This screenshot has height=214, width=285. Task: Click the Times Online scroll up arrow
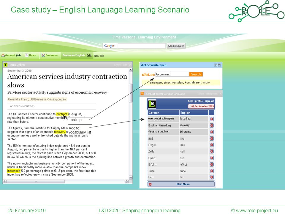click(131, 70)
